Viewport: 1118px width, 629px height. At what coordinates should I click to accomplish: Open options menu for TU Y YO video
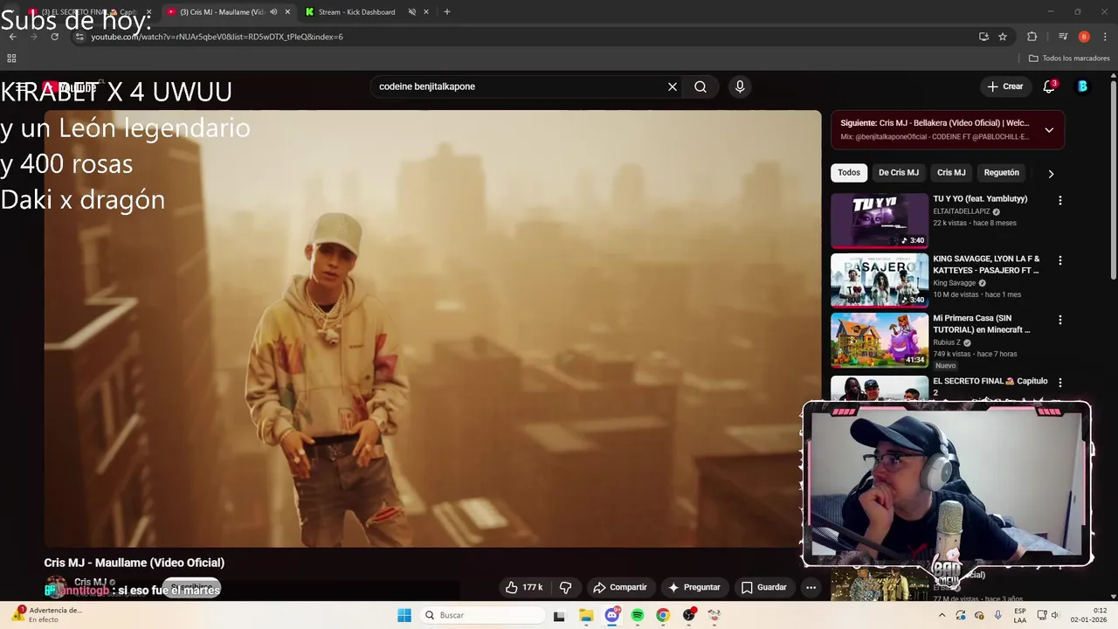point(1060,201)
